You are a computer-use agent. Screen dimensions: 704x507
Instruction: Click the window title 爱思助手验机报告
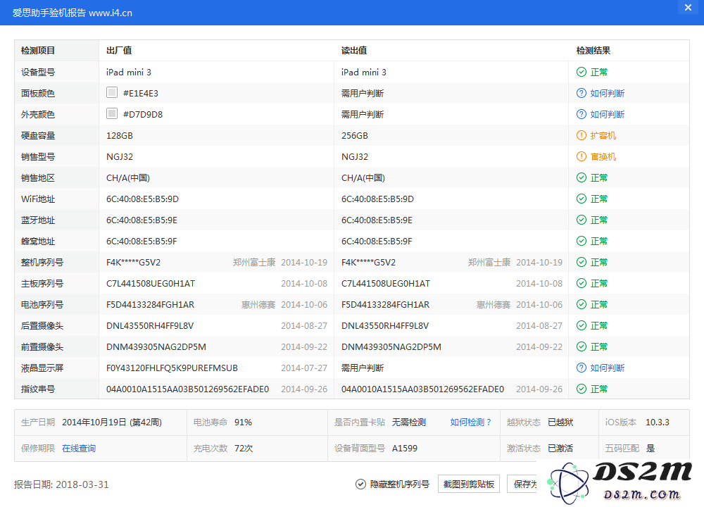point(49,13)
